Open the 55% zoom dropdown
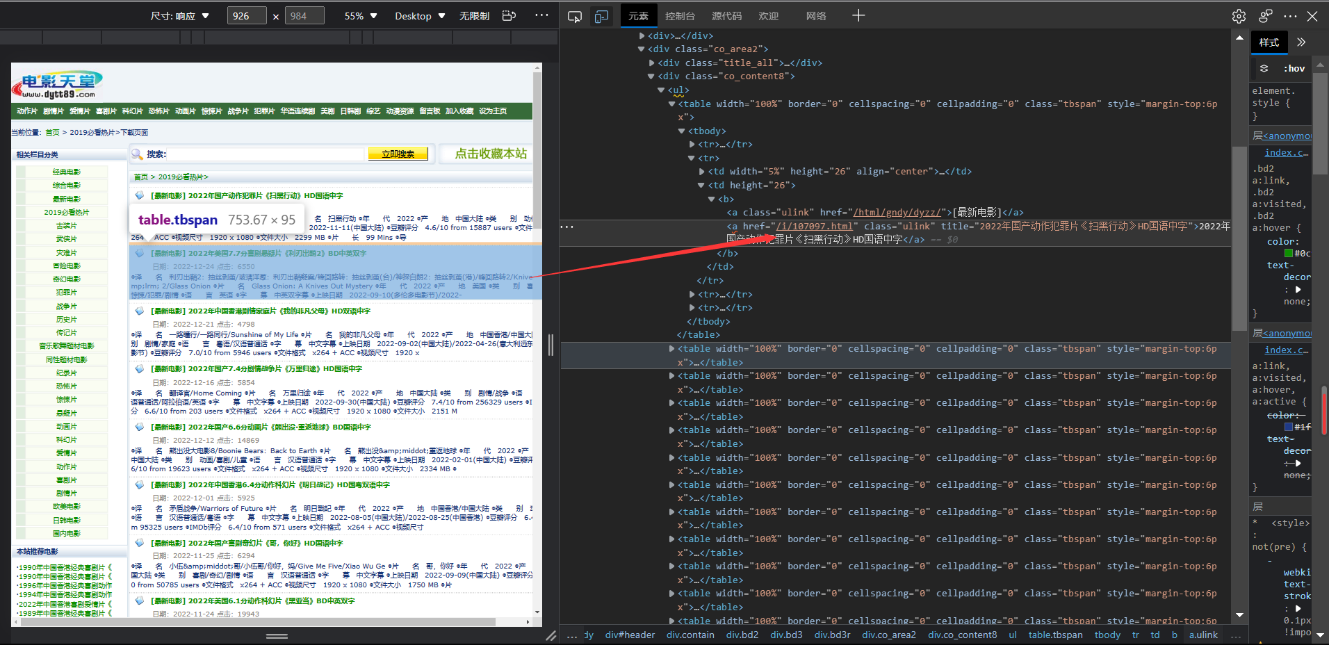 click(x=361, y=16)
